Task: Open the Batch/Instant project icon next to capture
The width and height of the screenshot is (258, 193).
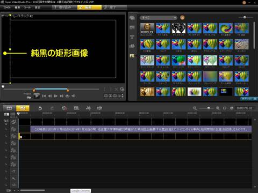Action: click(x=76, y=108)
